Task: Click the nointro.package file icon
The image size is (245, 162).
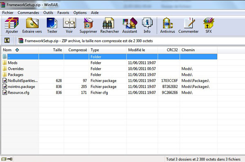Action: (5, 87)
